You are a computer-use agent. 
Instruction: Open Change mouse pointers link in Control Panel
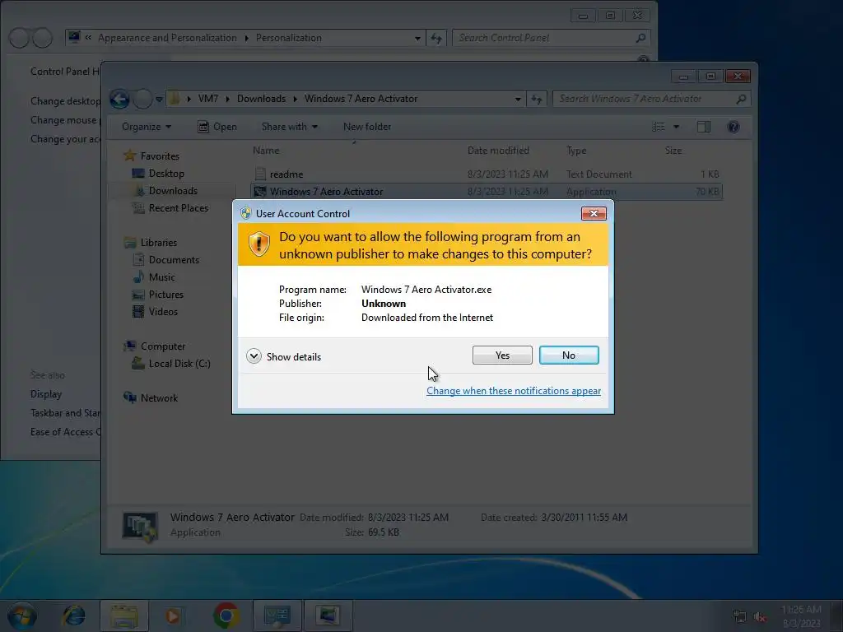pos(64,120)
